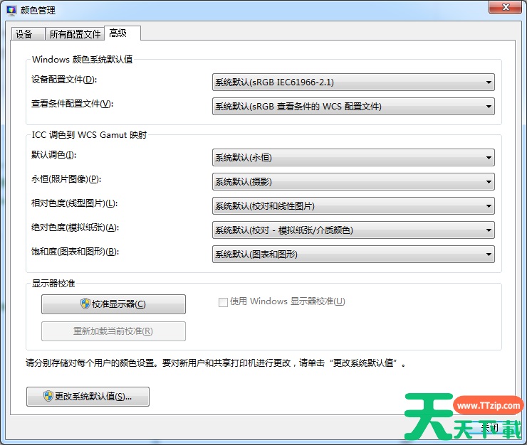Expand 饱和度(图表和图形) dropdown

tap(353, 254)
